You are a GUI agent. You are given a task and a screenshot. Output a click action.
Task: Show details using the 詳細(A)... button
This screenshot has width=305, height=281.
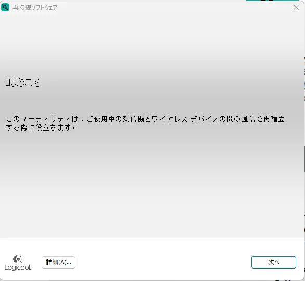[58, 262]
